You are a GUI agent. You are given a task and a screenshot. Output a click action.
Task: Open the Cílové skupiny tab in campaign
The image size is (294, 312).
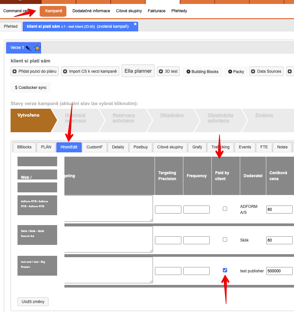tap(170, 147)
